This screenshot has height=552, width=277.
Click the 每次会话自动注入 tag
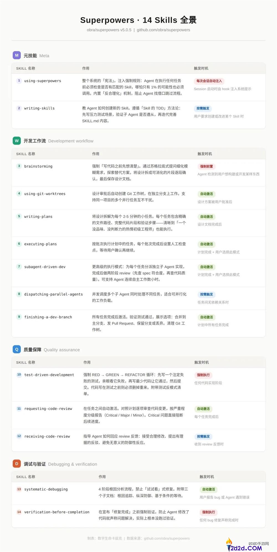pos(209,81)
